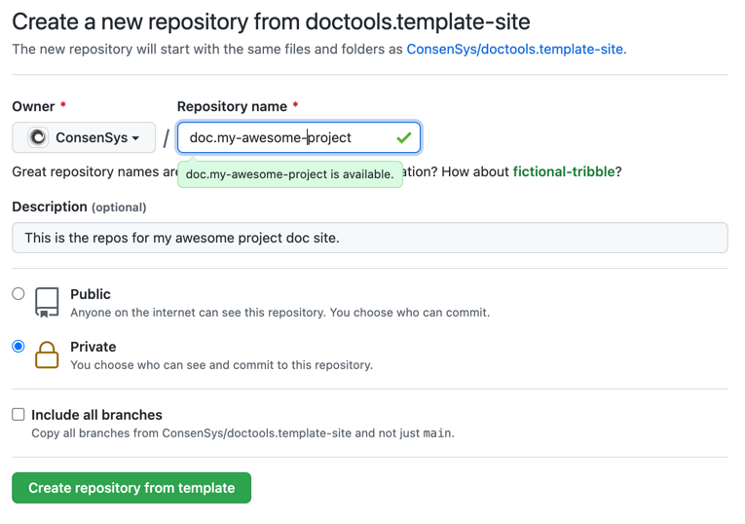Open the ConsenSys/doctools.template-site link
The height and width of the screenshot is (524, 745).
514,49
